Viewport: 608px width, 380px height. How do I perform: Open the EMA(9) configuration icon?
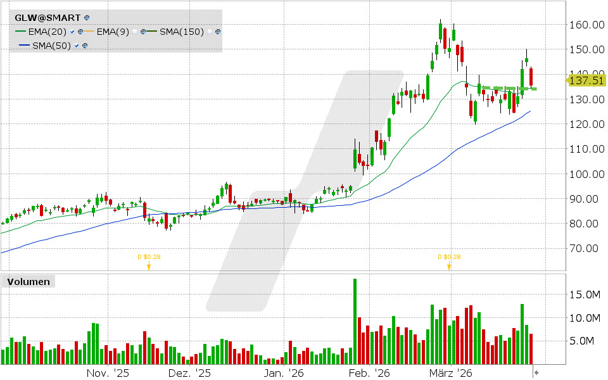[142, 31]
